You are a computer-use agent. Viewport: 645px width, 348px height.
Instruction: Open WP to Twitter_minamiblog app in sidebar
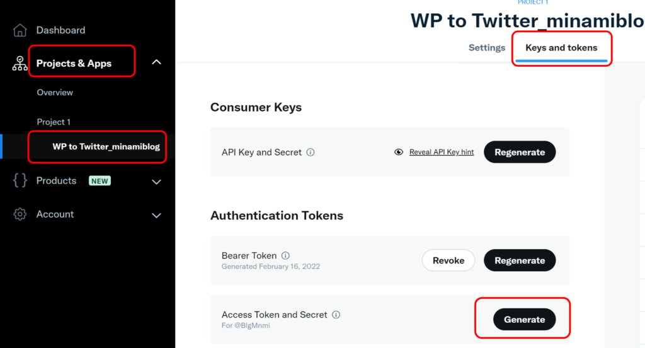pos(106,147)
